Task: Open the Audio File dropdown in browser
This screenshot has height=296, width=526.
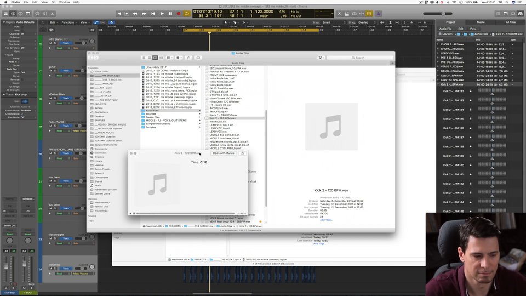Action: (447, 29)
